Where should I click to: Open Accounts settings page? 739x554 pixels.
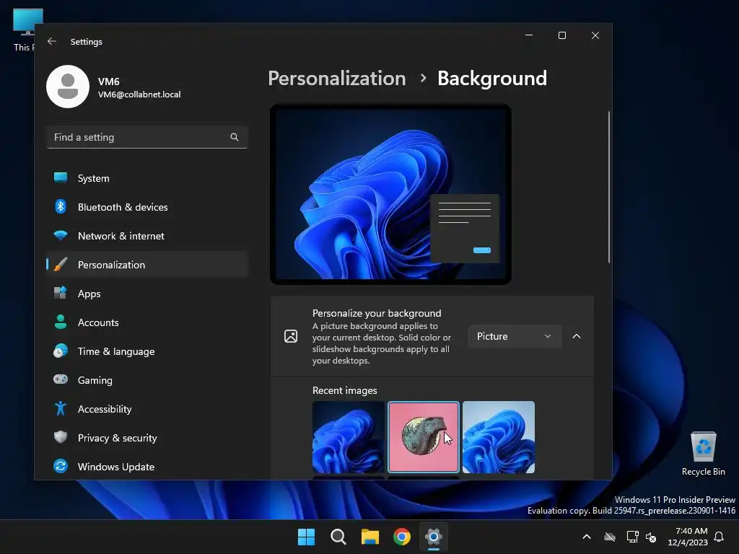(147, 322)
